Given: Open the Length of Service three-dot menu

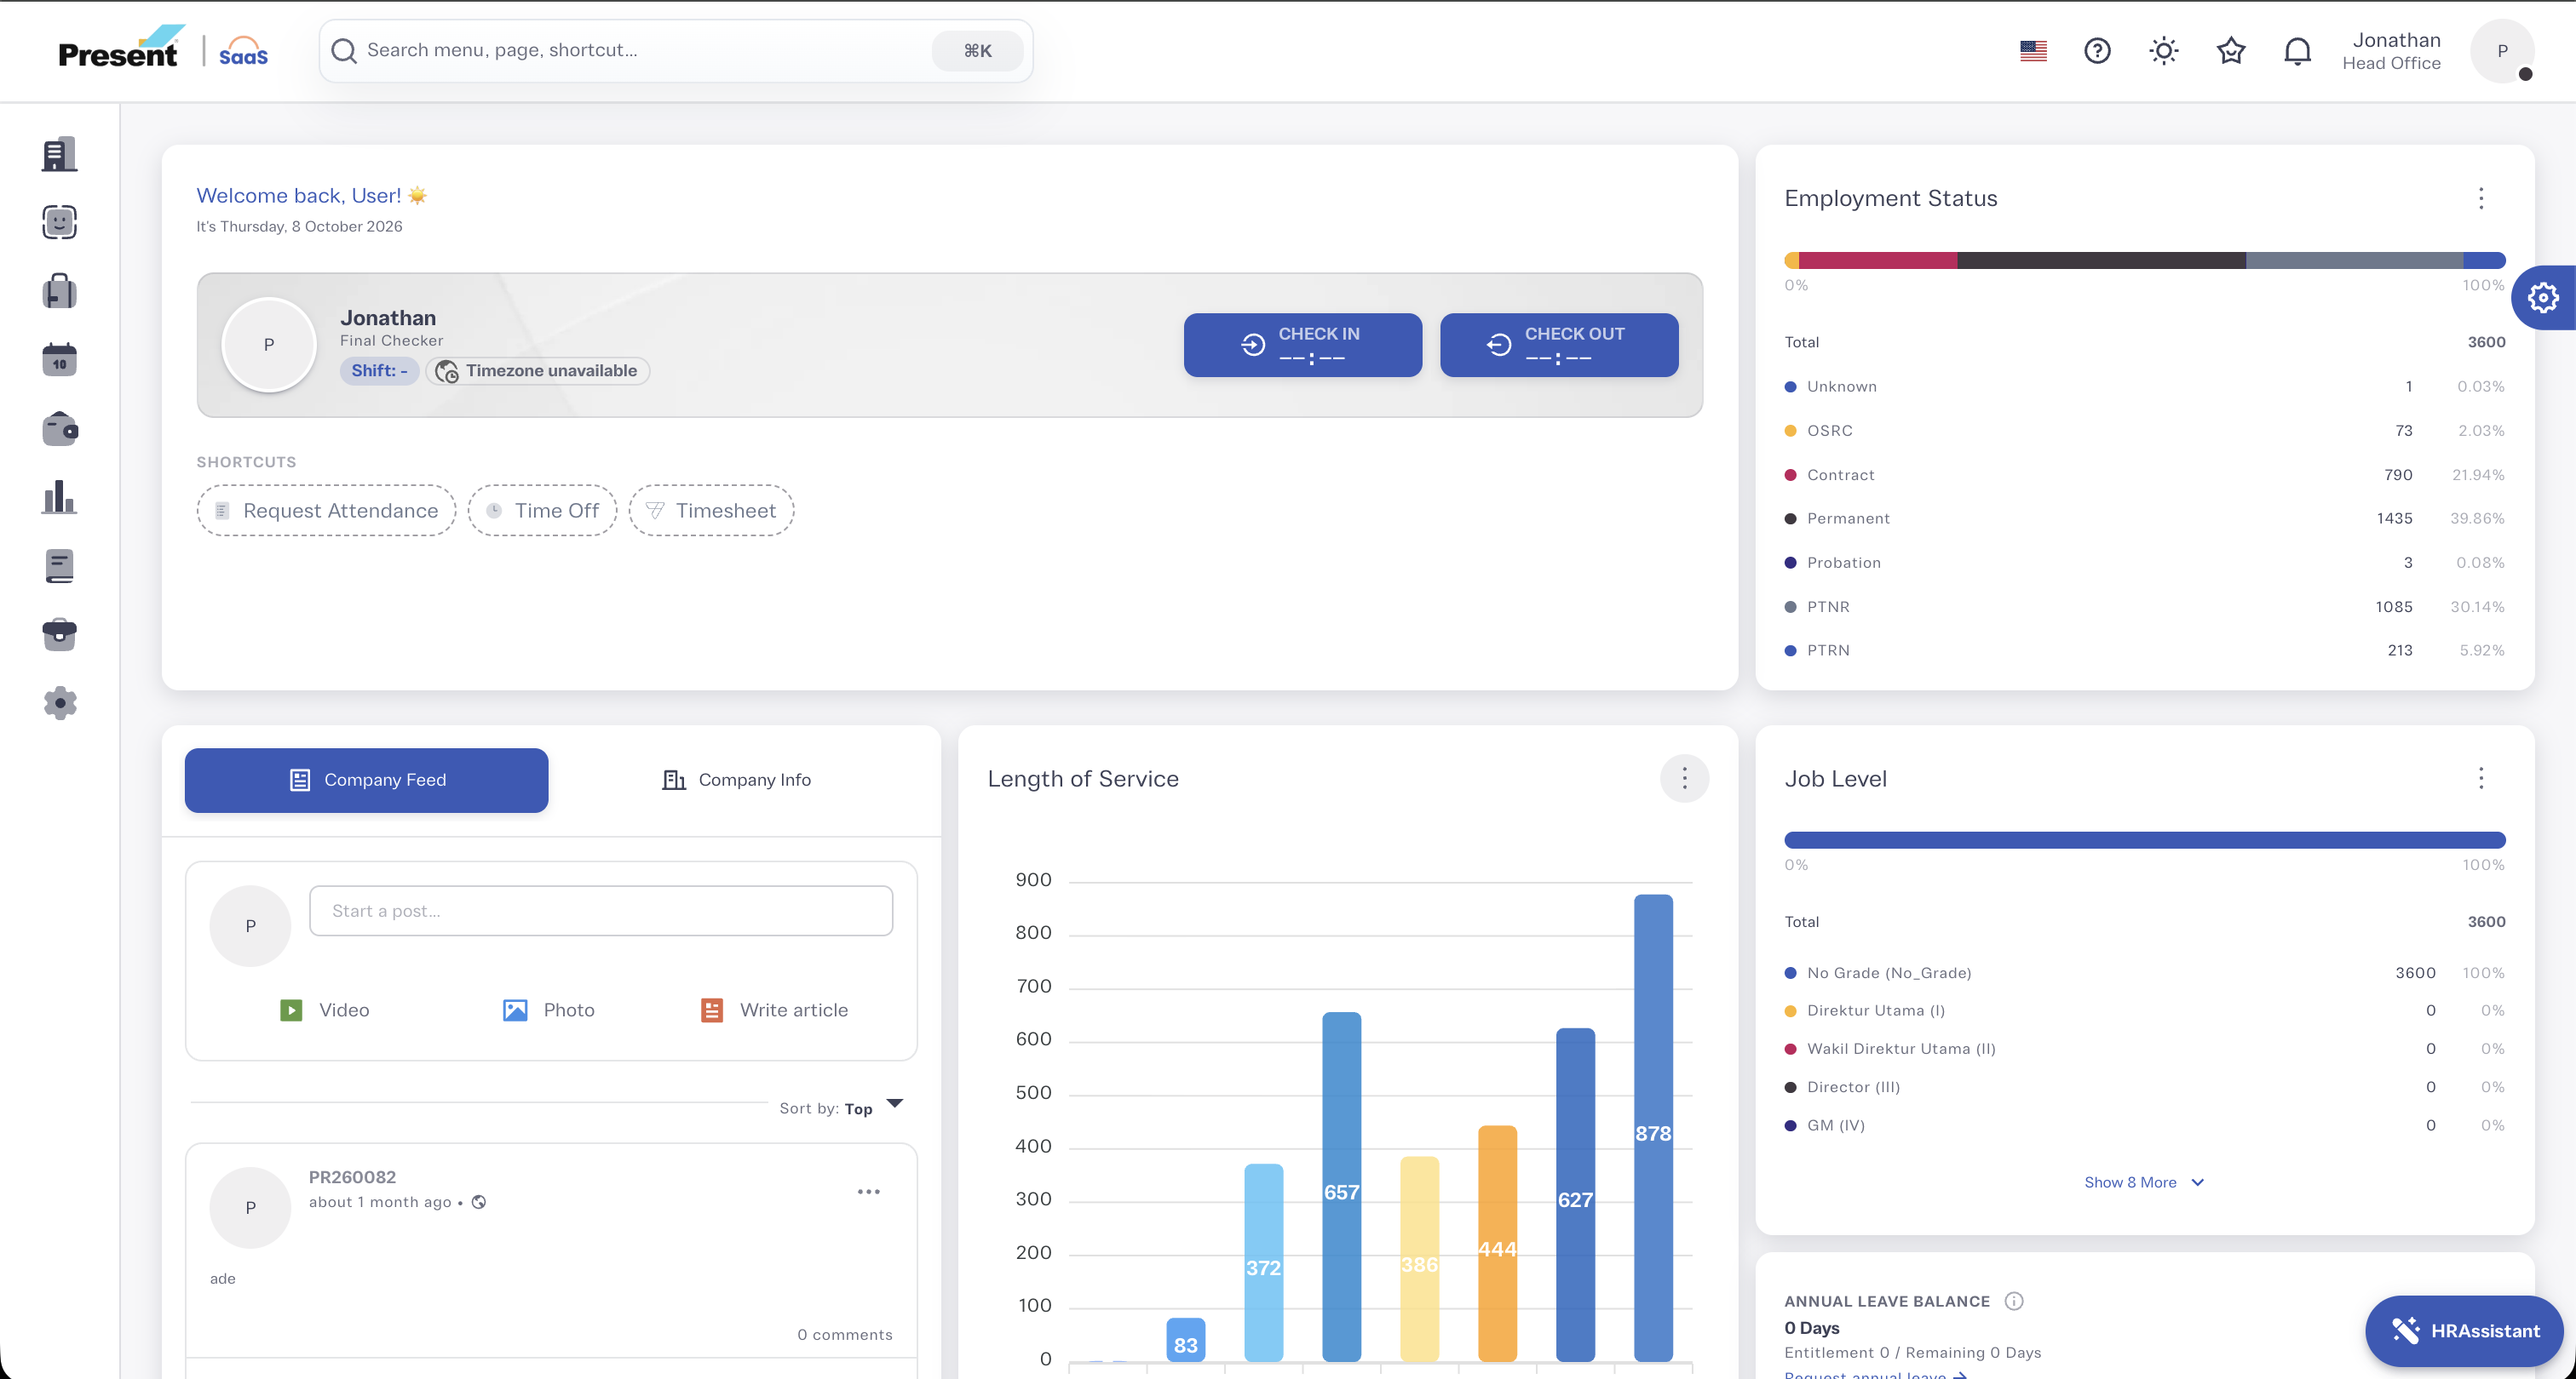Looking at the screenshot, I should click(1685, 778).
